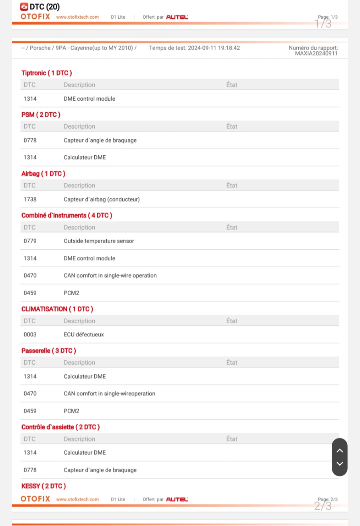Image resolution: width=360 pixels, height=526 pixels.
Task: Click the AUTEL logo in the page footer
Action: click(x=177, y=499)
